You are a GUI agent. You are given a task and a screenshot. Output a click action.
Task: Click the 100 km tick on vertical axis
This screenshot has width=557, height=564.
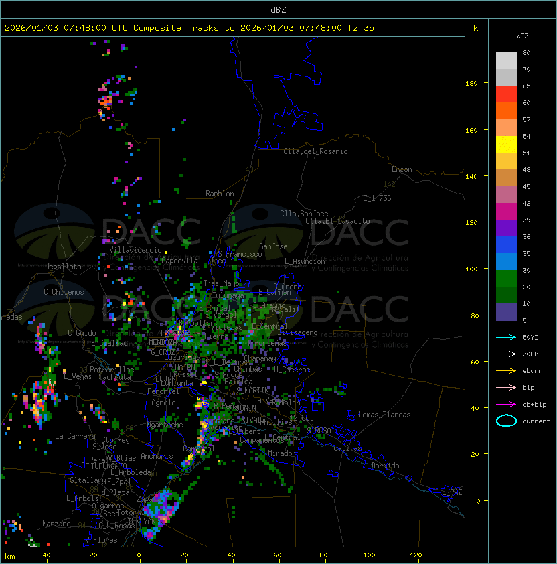[x=471, y=269]
